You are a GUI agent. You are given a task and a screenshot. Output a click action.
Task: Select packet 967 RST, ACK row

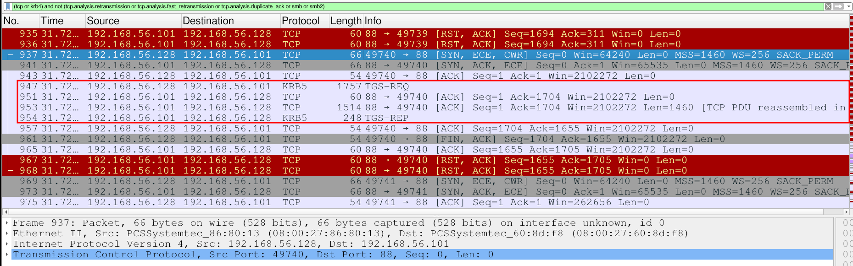(425, 160)
